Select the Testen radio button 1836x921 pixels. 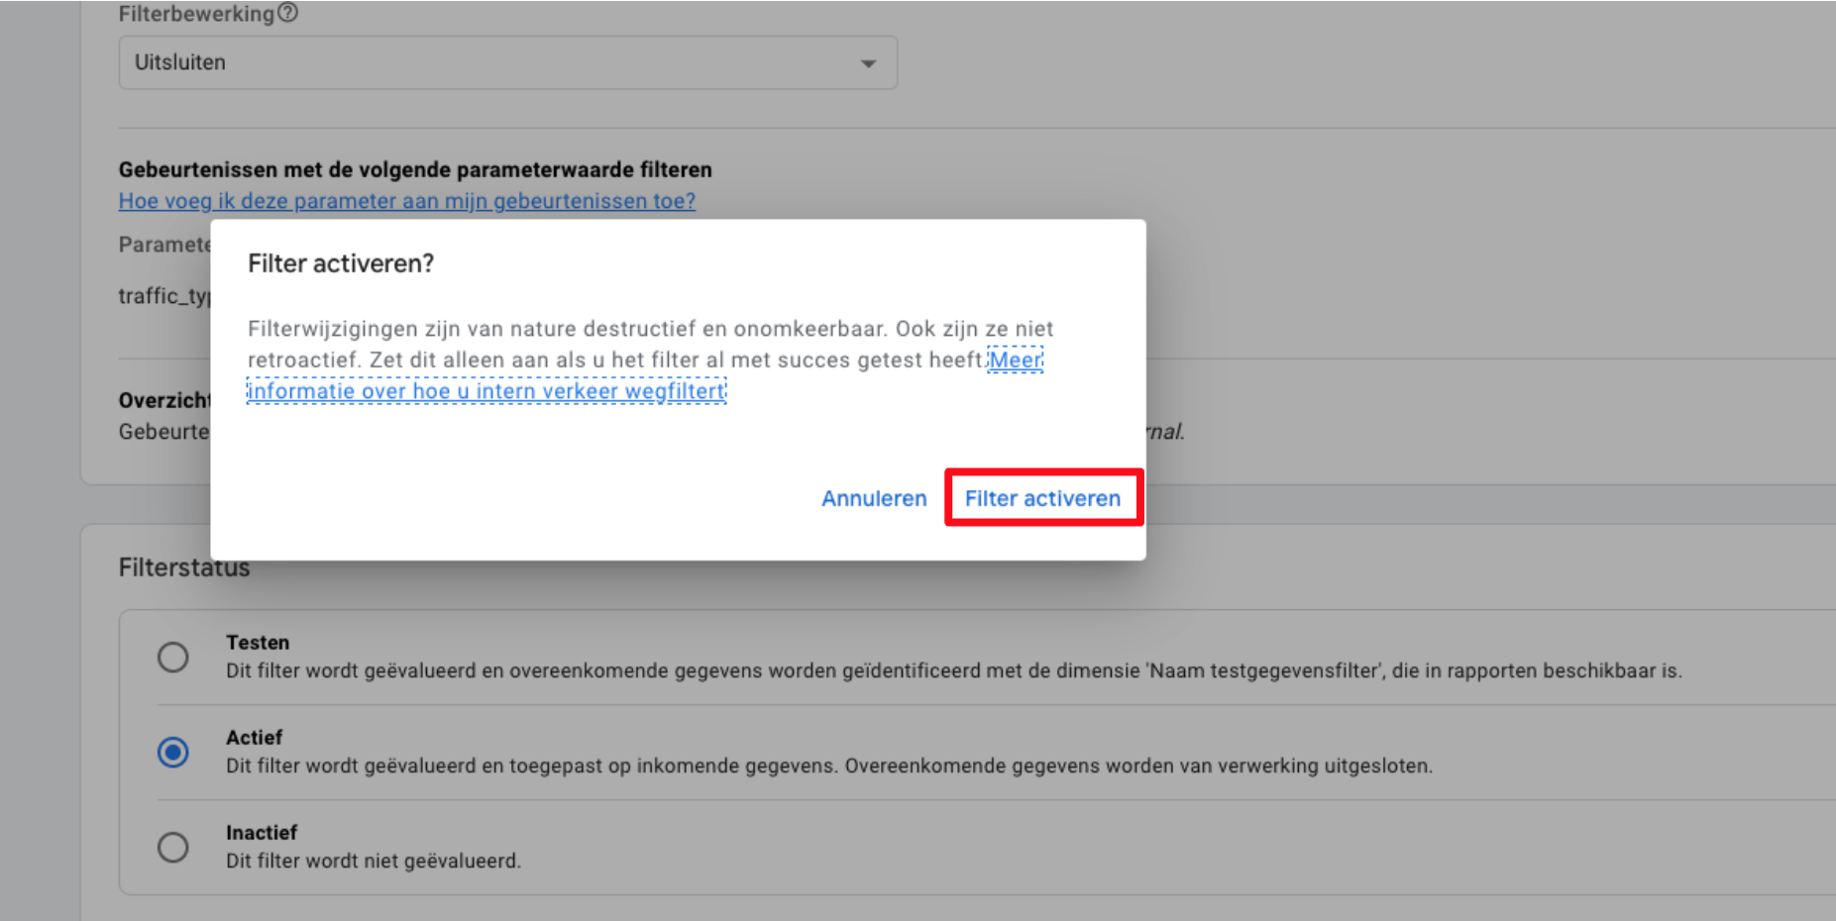coord(173,658)
